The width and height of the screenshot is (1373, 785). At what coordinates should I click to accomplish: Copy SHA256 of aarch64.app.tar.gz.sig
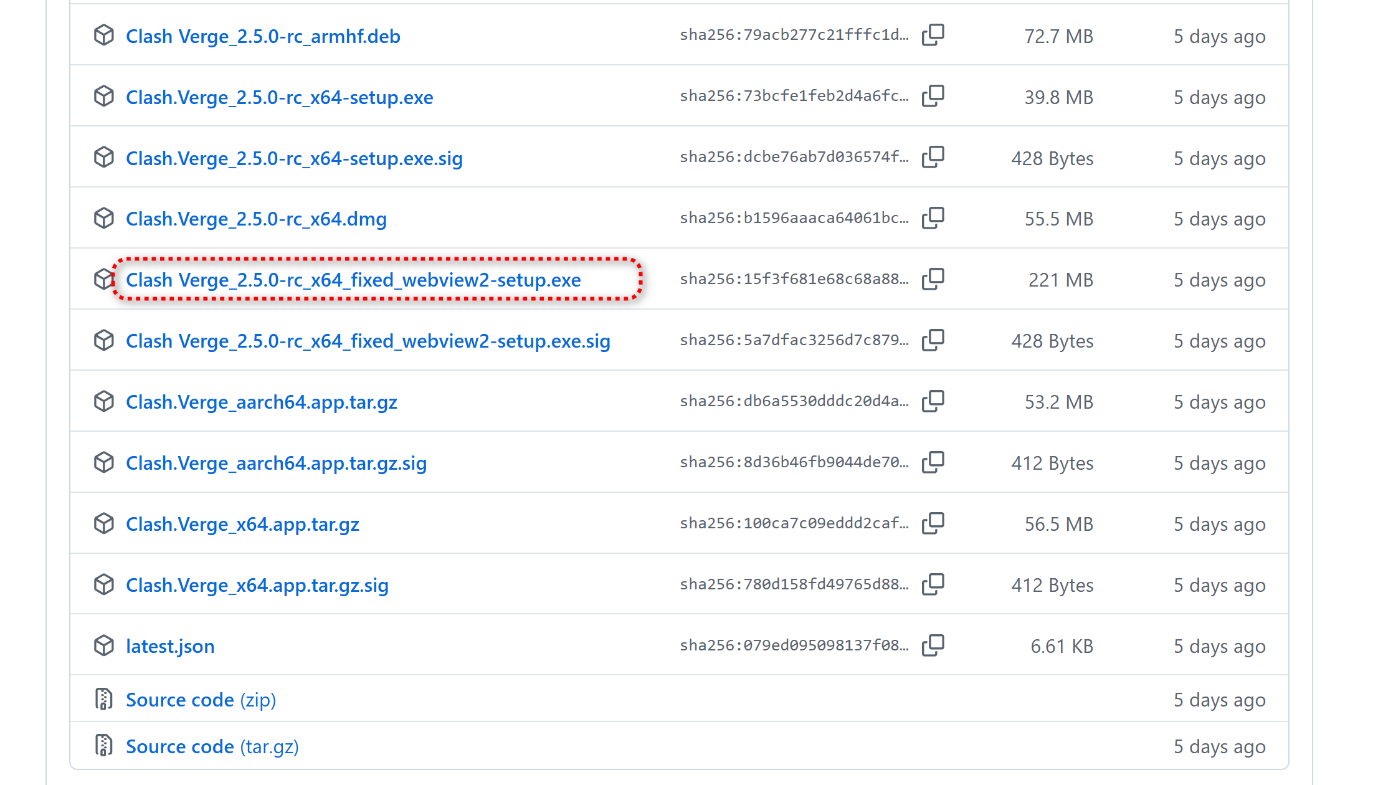pyautogui.click(x=933, y=463)
